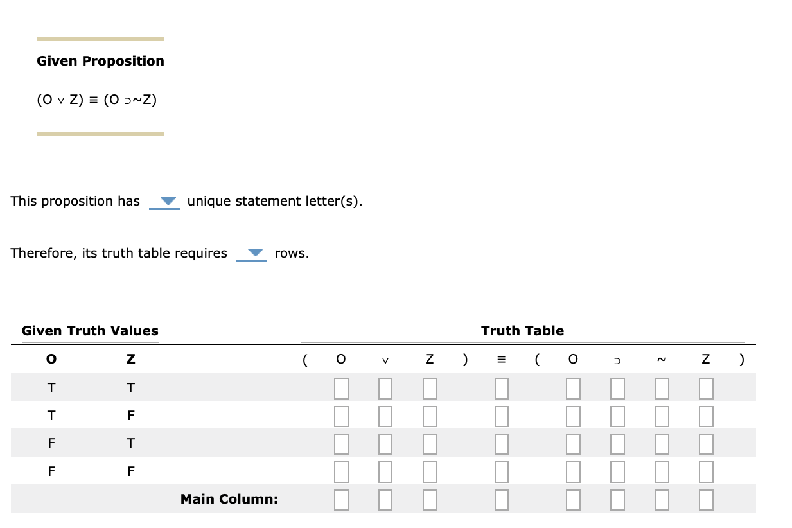
Task: Select the ~ cell in the third row
Action: pos(662,443)
